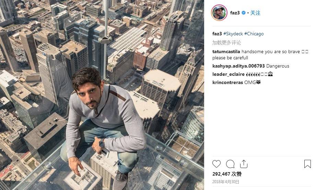Follow faz3 using the 关注 button
The width and height of the screenshot is (316, 190).
coord(255,13)
